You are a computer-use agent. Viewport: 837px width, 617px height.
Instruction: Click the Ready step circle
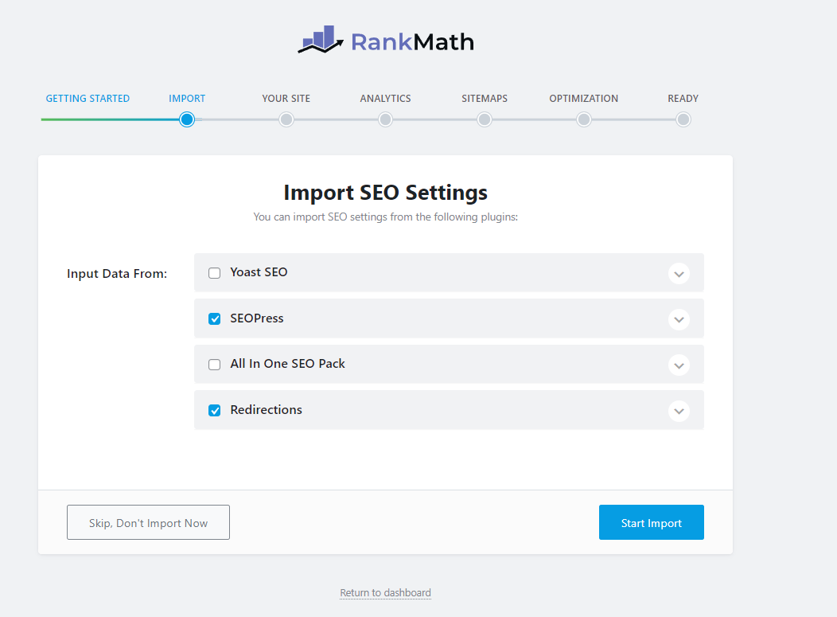pyautogui.click(x=683, y=119)
